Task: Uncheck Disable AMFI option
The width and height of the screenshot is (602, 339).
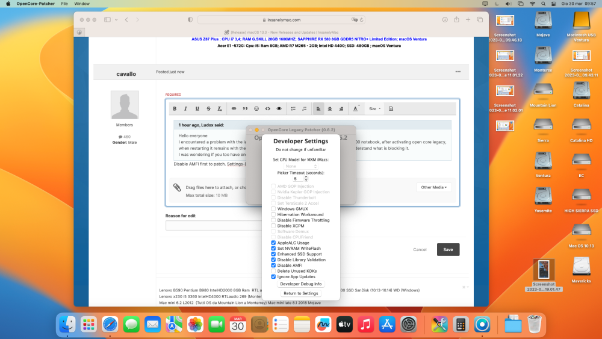Action: [x=273, y=266]
